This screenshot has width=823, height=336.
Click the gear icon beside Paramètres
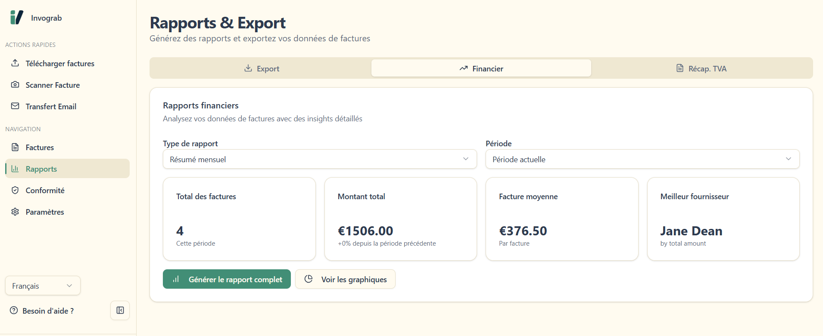pyautogui.click(x=15, y=212)
